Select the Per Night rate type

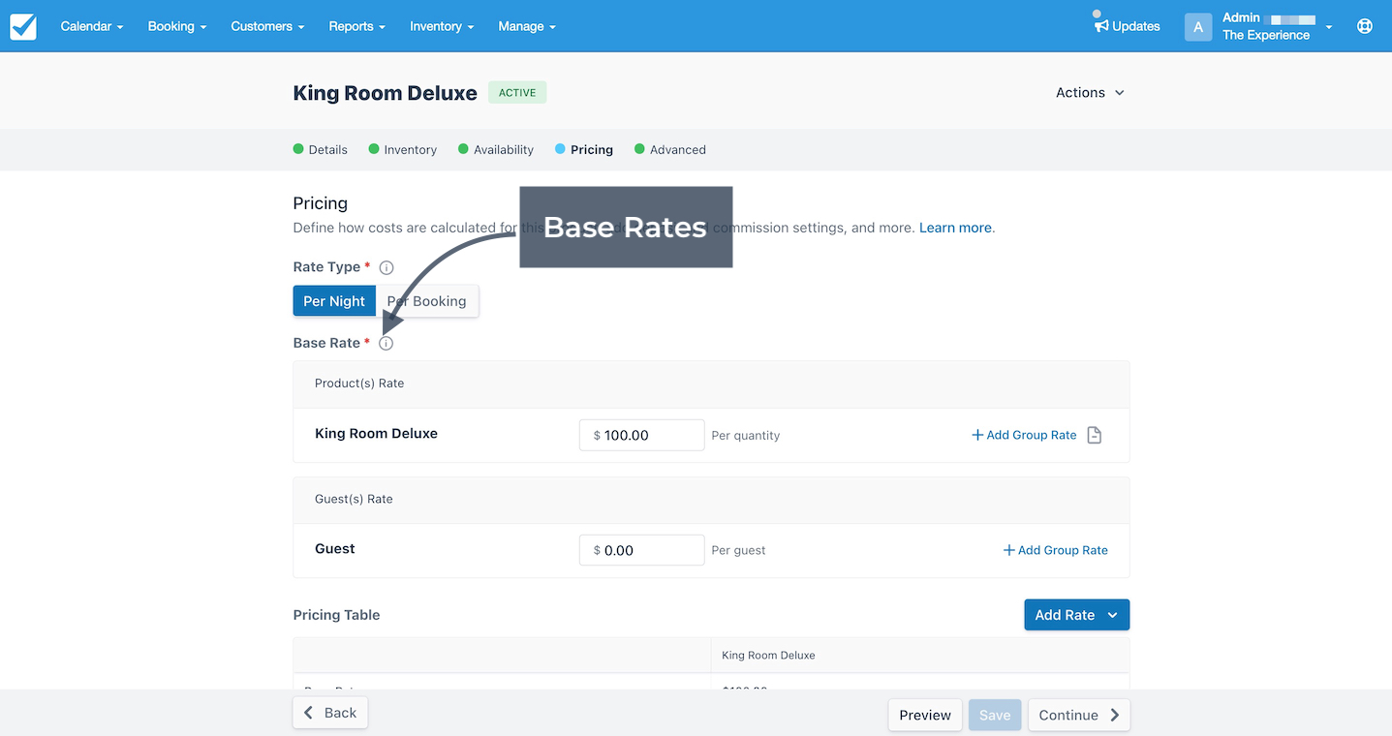334,301
